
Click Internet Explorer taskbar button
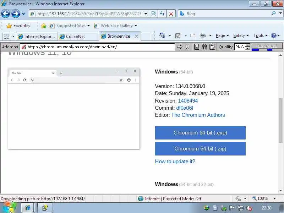point(28,208)
